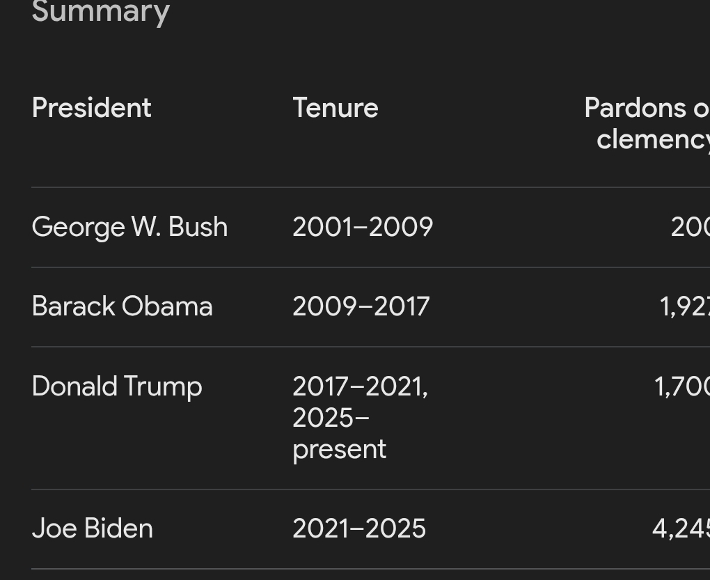Click the 2001–2009 tenure cell

pos(362,227)
